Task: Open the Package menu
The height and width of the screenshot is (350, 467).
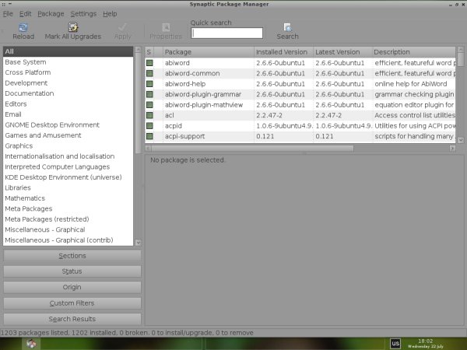Action: tap(51, 14)
